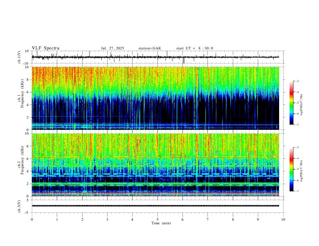Viewport: 319px width, 246px height.
Task: Click the "-5" tick on ch.3(V) axis
Action: [x=27, y=213]
